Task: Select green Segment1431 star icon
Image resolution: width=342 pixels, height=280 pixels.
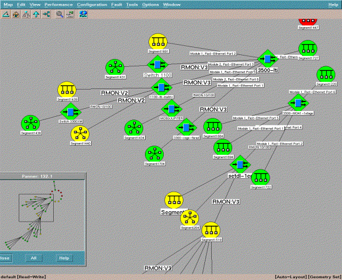Action: point(115,68)
